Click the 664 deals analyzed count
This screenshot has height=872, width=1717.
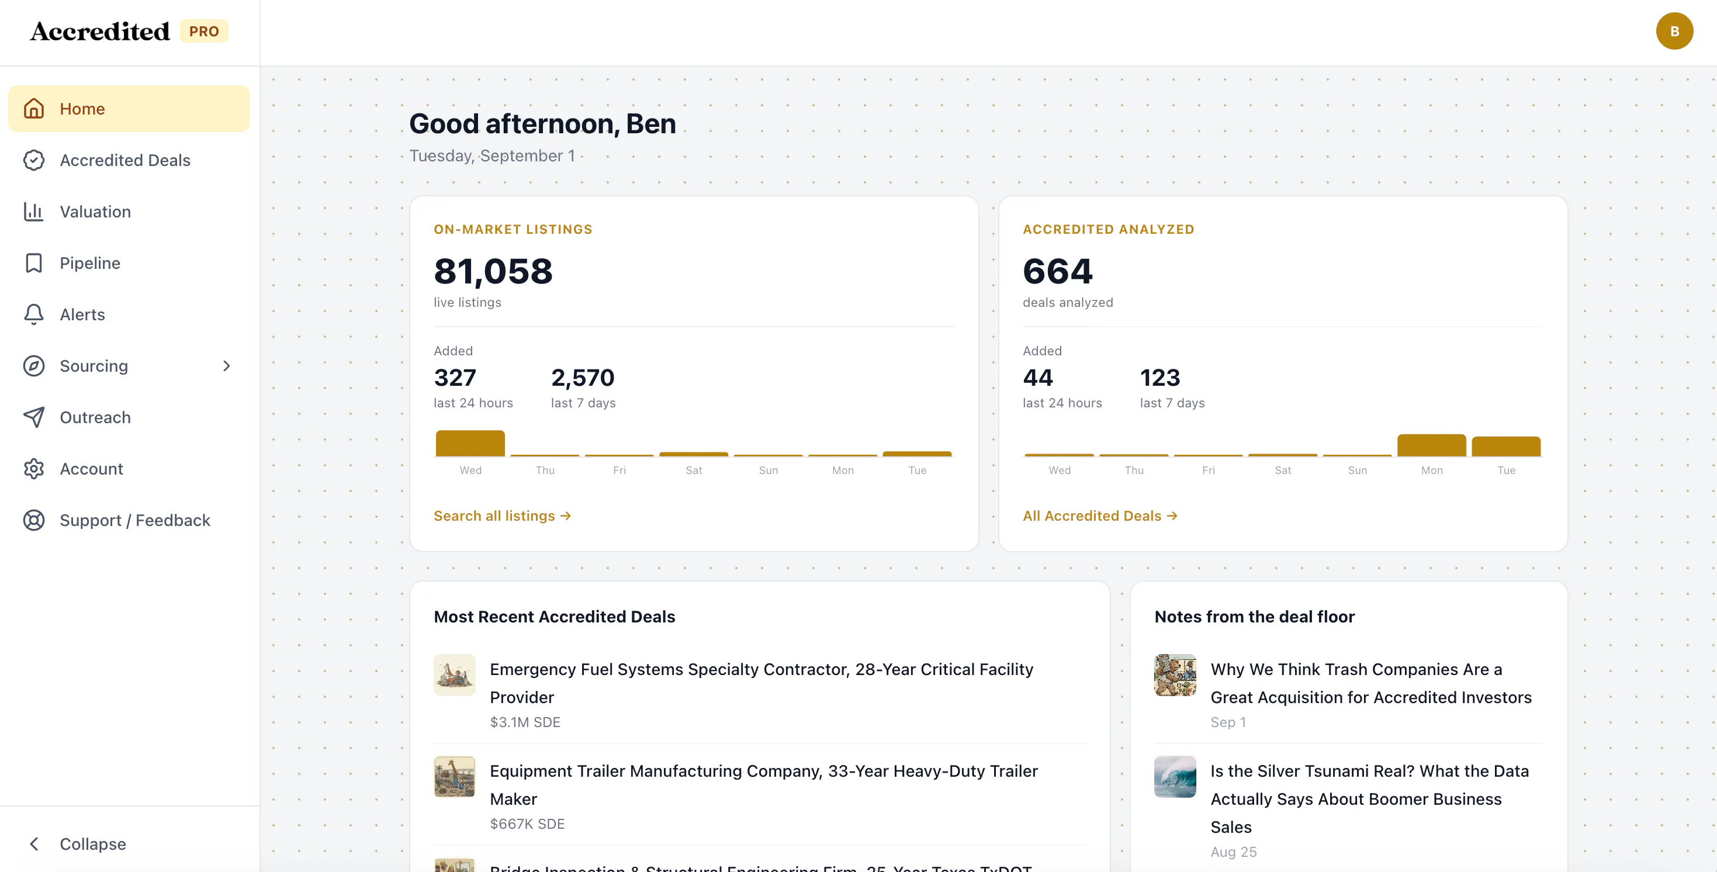tap(1057, 271)
